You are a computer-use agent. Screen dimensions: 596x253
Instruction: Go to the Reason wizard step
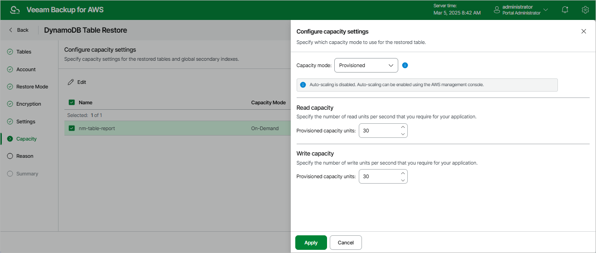25,156
